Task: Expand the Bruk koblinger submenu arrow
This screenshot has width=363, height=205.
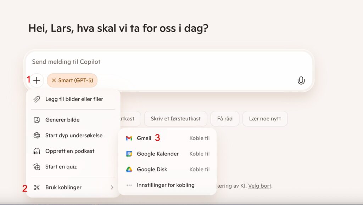Action: coord(112,187)
